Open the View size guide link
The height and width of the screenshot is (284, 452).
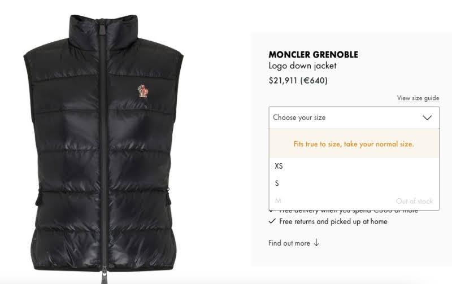pyautogui.click(x=418, y=98)
